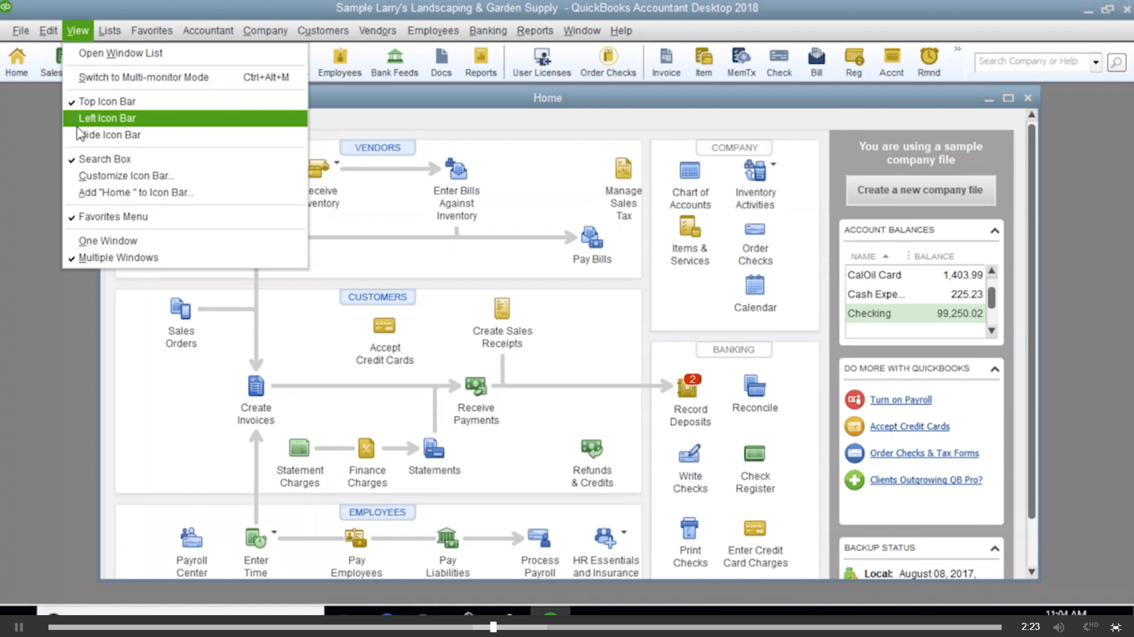
Task: Open the Reports menu
Action: [x=534, y=31]
